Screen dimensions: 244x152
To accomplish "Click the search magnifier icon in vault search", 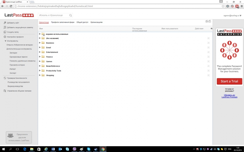I will pos(70,15).
